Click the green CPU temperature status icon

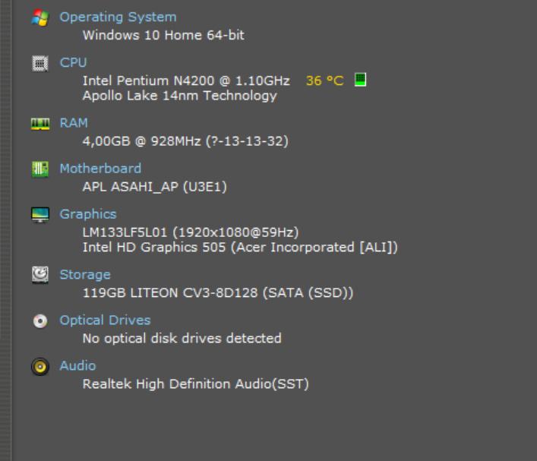coord(360,80)
